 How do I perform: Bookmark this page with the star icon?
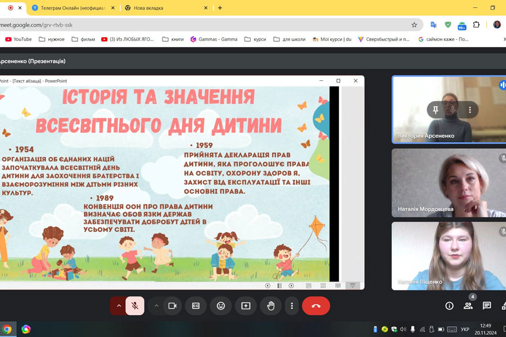pos(414,25)
